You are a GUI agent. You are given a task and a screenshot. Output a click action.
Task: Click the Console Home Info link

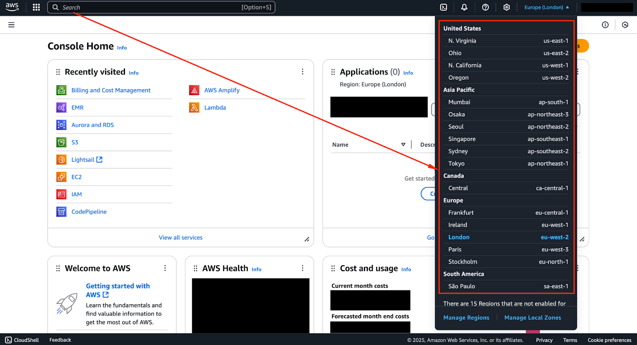(x=122, y=48)
